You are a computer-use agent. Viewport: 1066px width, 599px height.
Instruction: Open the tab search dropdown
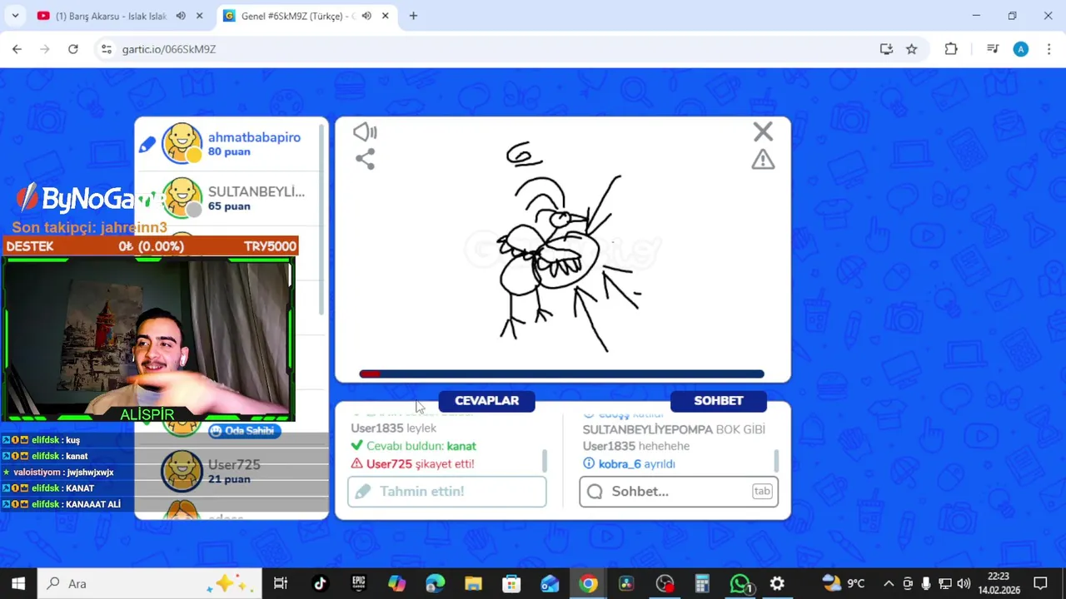click(x=15, y=16)
